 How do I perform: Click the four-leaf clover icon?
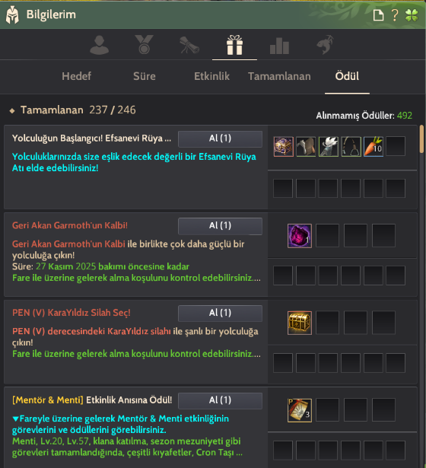coord(412,15)
